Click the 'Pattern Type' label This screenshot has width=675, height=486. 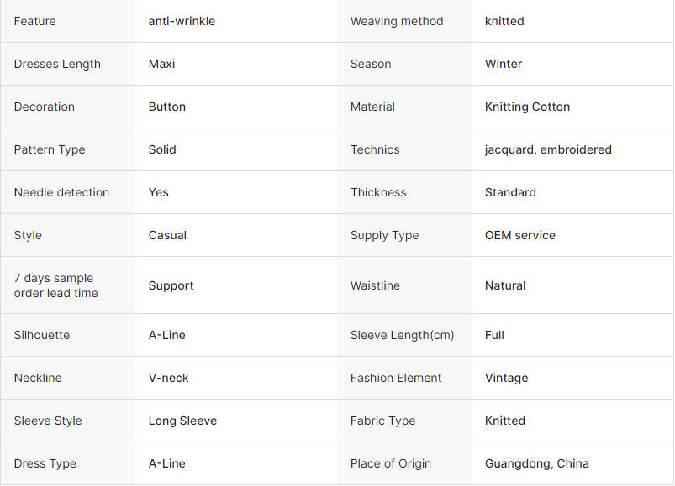click(x=50, y=149)
